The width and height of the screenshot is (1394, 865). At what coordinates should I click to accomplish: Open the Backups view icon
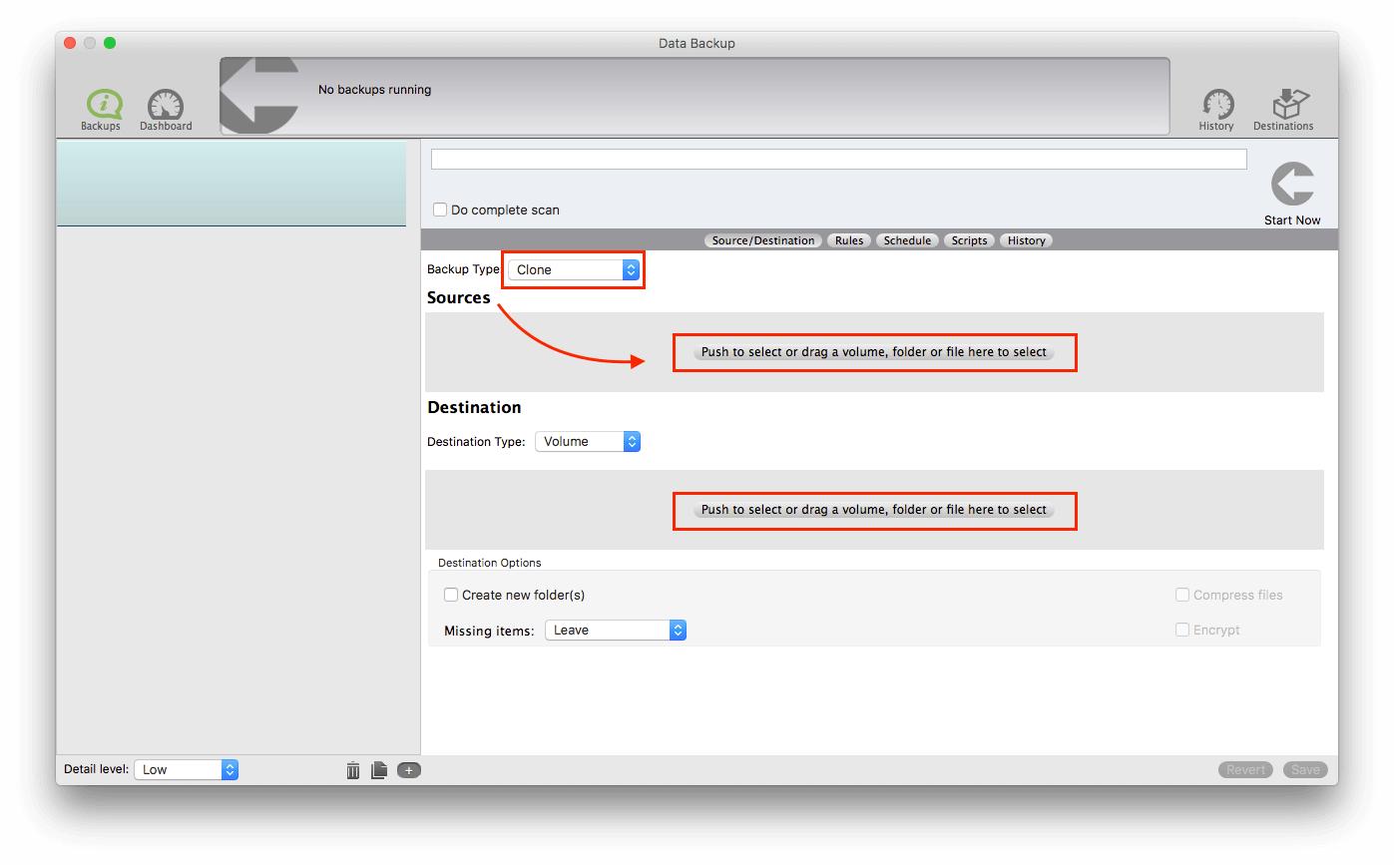(101, 106)
